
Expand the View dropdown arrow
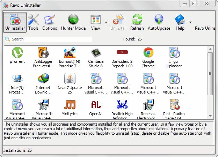coord(106,22)
